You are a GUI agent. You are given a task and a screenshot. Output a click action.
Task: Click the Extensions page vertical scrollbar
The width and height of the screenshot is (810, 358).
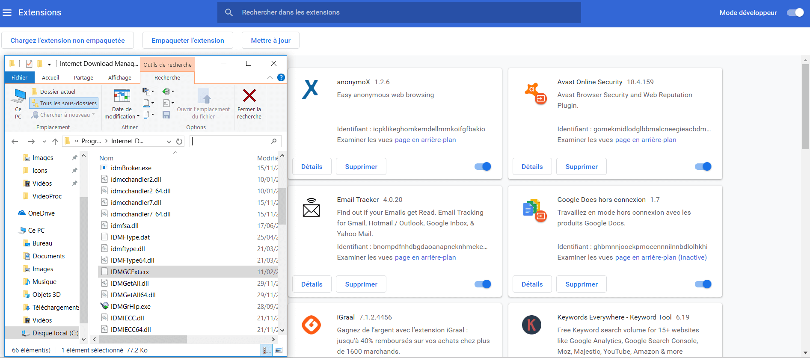(x=805, y=107)
